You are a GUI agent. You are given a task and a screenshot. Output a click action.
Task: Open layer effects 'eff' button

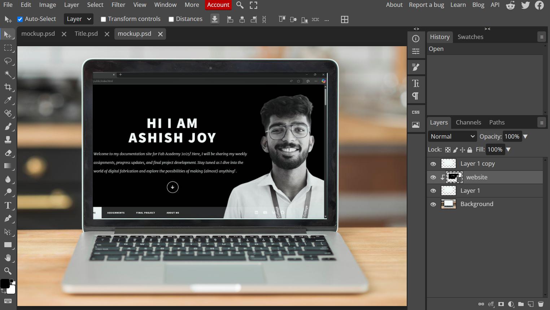click(491, 304)
